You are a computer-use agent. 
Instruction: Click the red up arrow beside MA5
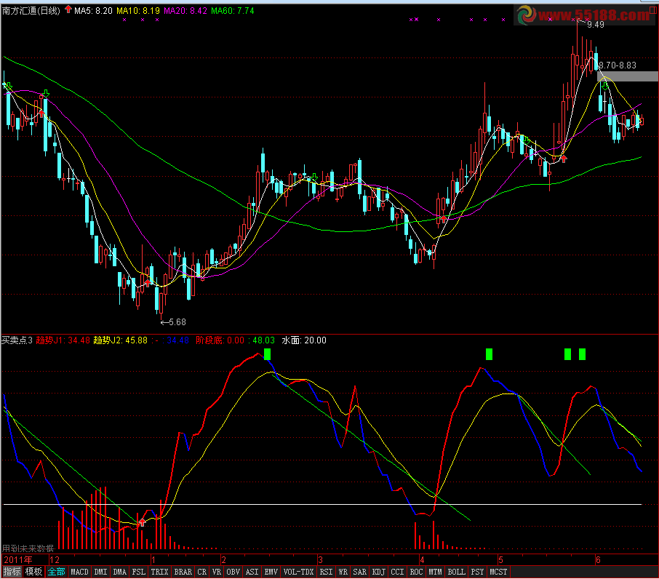(x=68, y=10)
